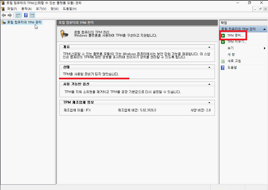Click the TPM 지우기... action
Screen dimensions: 268x190
click(237, 42)
